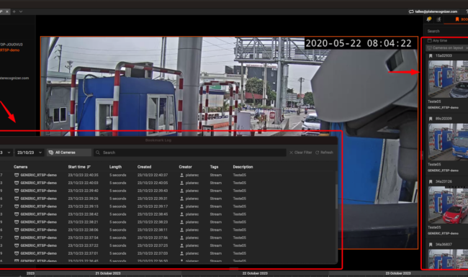The width and height of the screenshot is (468, 277).
Task: Sort by the Description column header
Action: click(x=243, y=167)
